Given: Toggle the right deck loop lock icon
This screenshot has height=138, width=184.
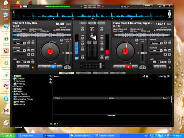Looking at the screenshot, I should (169, 67).
